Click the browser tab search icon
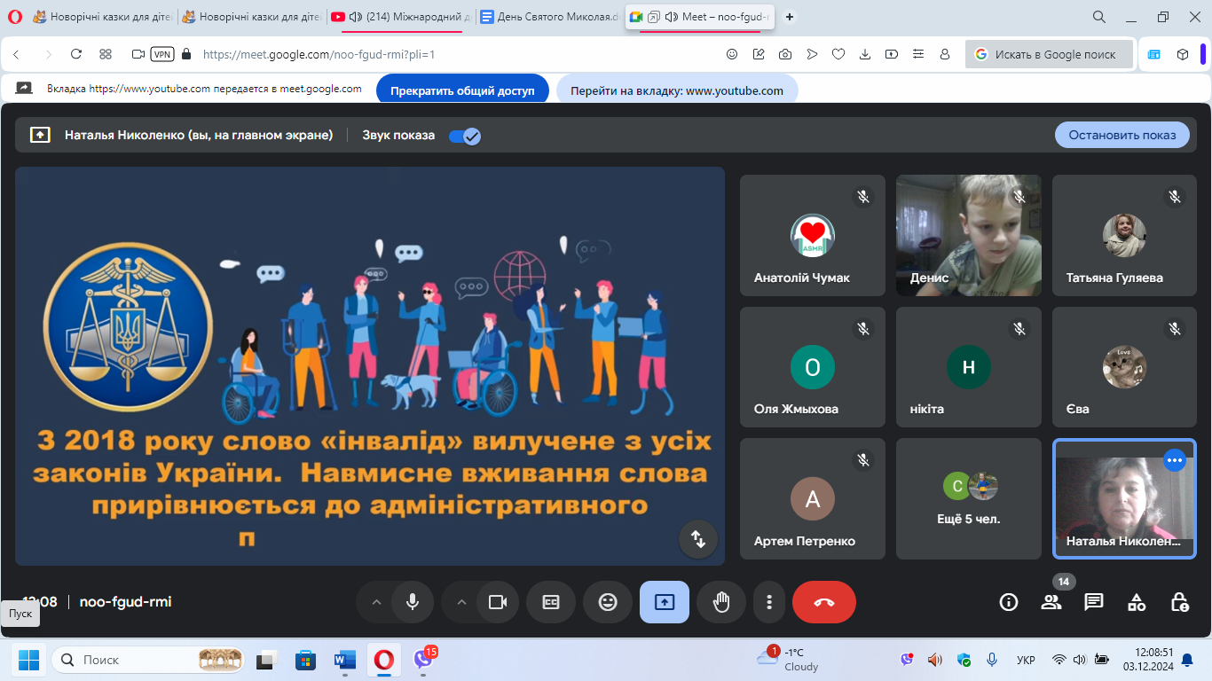This screenshot has height=681, width=1212. click(x=1099, y=17)
